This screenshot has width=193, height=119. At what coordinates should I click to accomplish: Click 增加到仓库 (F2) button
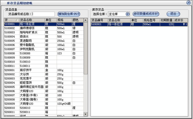pyautogui.click(x=69, y=14)
